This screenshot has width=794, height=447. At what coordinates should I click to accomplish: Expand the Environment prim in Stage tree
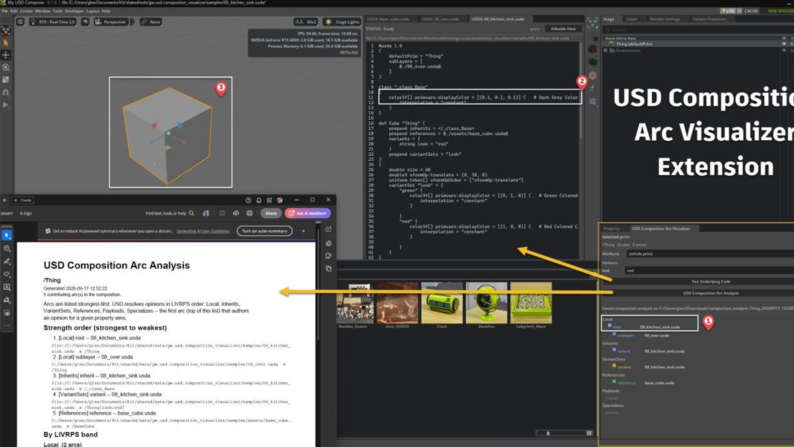(x=605, y=50)
